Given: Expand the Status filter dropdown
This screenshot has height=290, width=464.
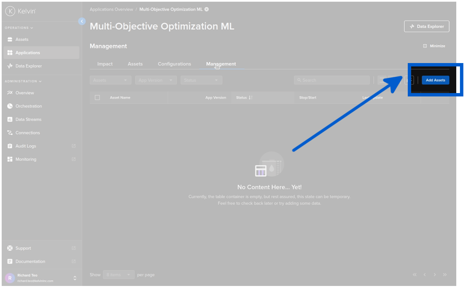Looking at the screenshot, I should coord(201,80).
